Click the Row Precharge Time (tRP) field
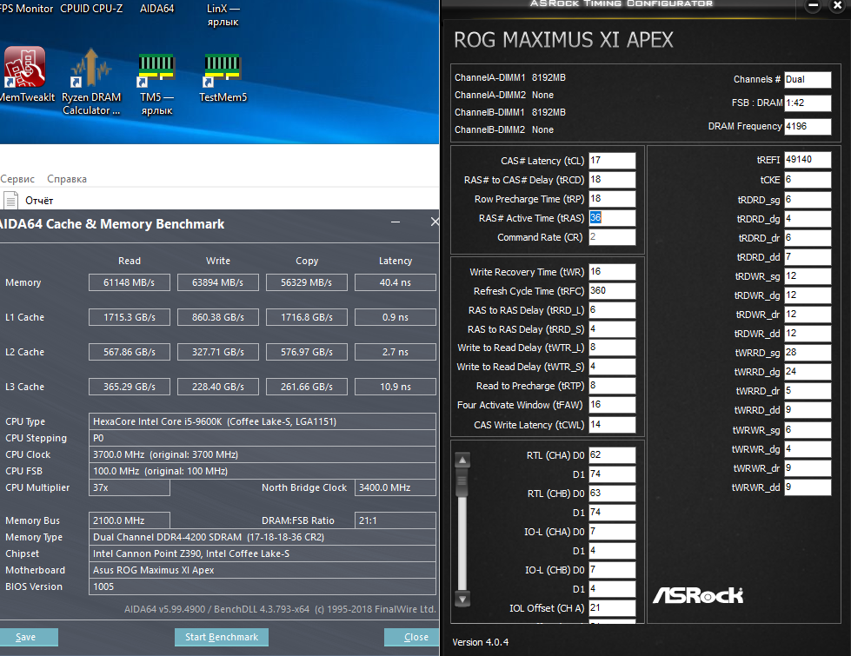This screenshot has width=851, height=656. click(612, 199)
